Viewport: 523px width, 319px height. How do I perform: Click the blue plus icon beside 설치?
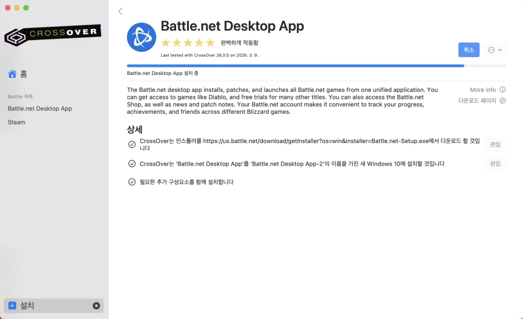[x=12, y=306]
